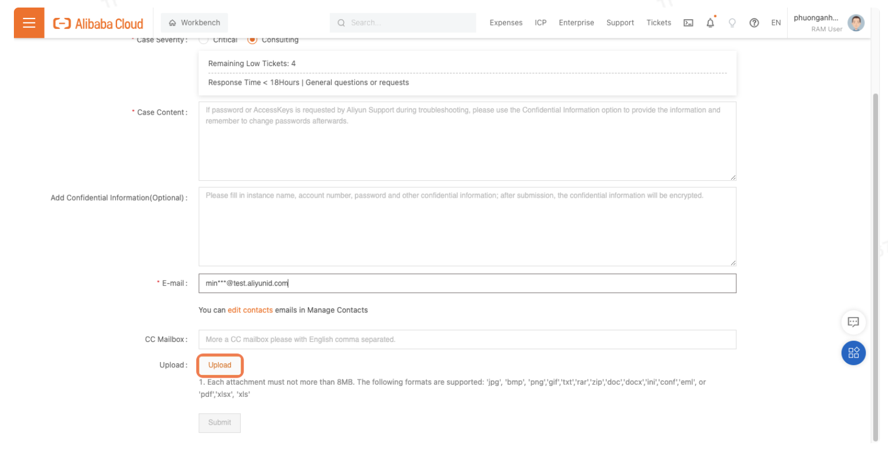This screenshot has height=467, width=888.
Task: Open the Workbench menu item
Action: [194, 22]
